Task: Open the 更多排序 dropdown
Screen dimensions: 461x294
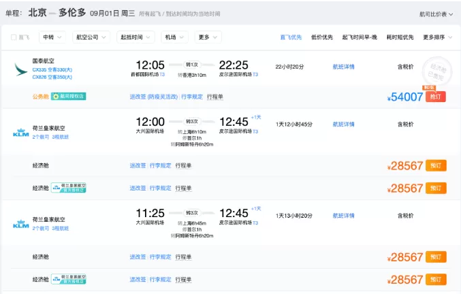Action: (437, 37)
